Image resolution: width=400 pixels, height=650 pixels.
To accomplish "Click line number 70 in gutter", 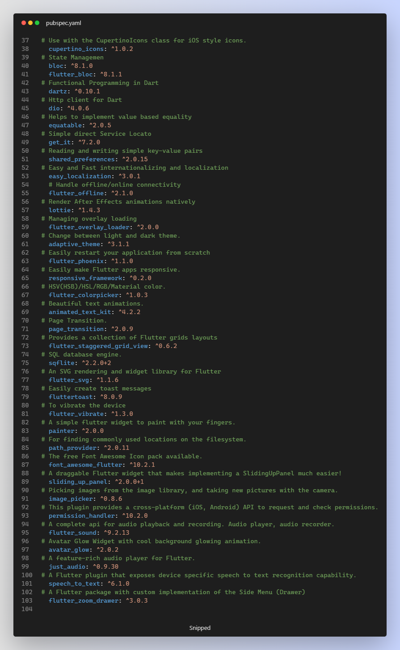I will (25, 320).
